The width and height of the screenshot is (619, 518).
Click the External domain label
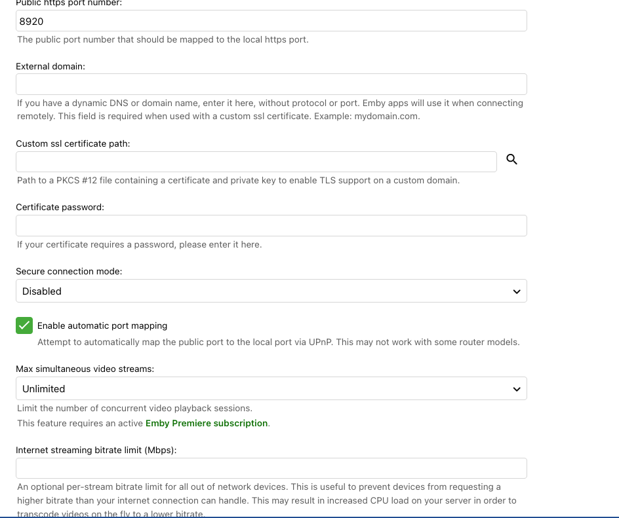[x=50, y=66]
